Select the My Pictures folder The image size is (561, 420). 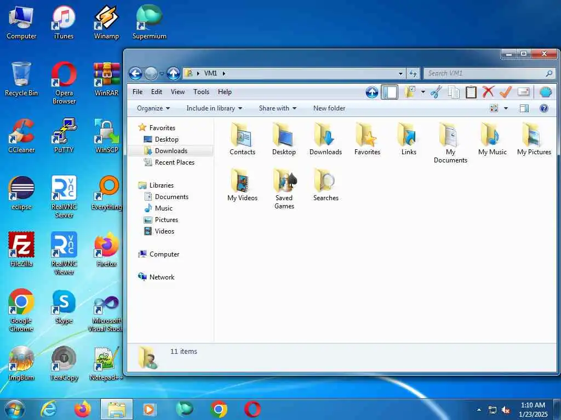pos(534,139)
